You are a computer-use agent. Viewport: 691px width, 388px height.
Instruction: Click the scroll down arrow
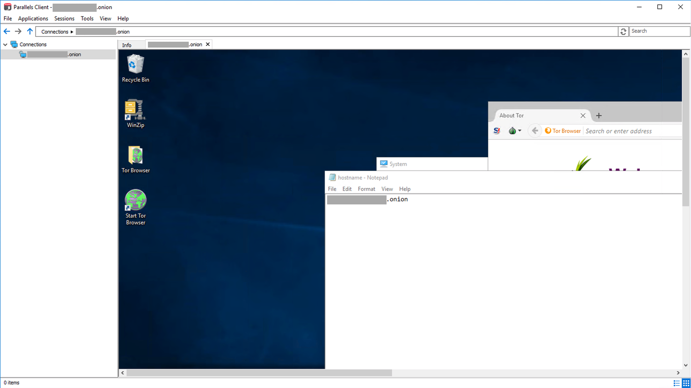coord(686,365)
